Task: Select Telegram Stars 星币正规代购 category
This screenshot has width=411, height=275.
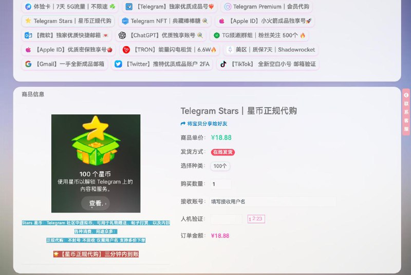Action: tap(68, 21)
